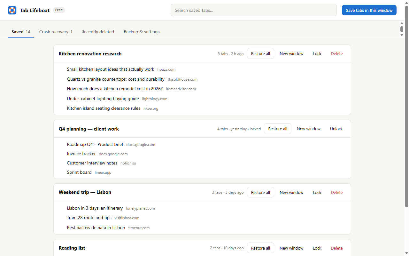The height and width of the screenshot is (256, 409).
Task: Open Quartz vs granite countertops link
Action: [x=116, y=79]
